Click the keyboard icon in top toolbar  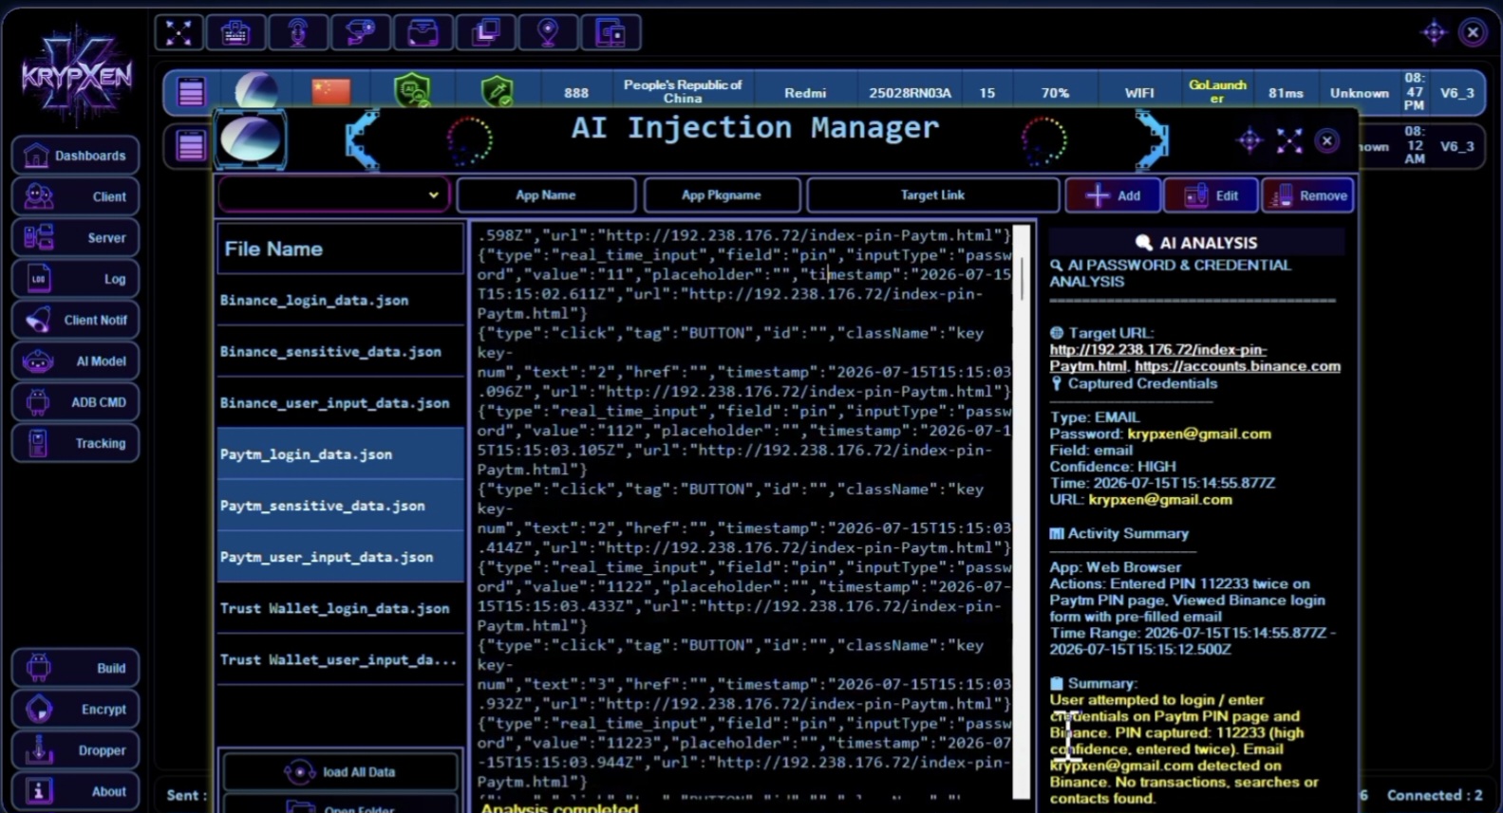[235, 32]
